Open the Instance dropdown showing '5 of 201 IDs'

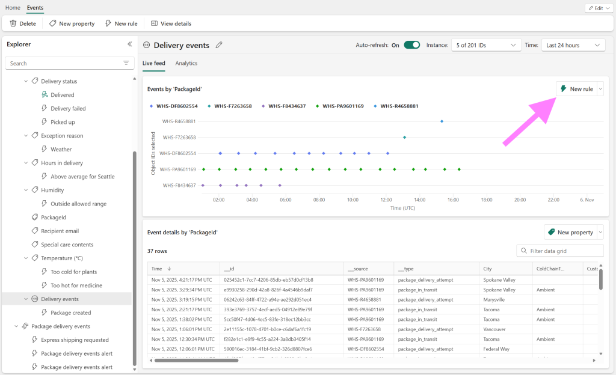click(x=485, y=44)
